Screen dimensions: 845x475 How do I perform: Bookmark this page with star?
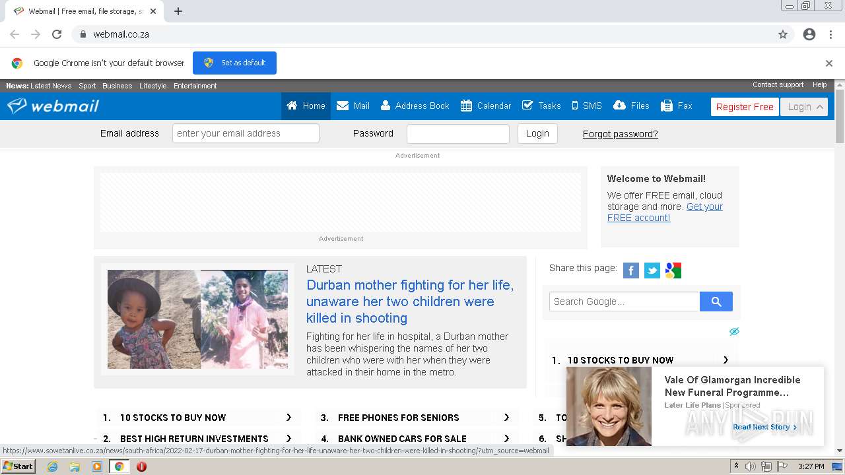click(x=783, y=34)
